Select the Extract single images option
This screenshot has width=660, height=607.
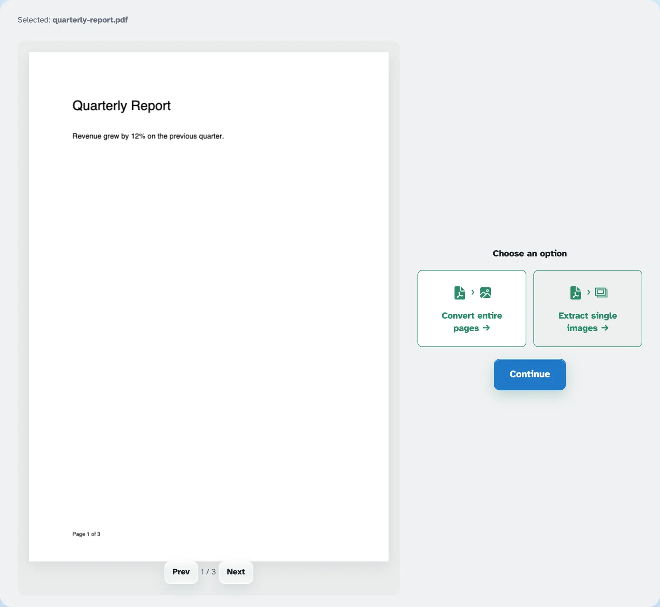[587, 308]
